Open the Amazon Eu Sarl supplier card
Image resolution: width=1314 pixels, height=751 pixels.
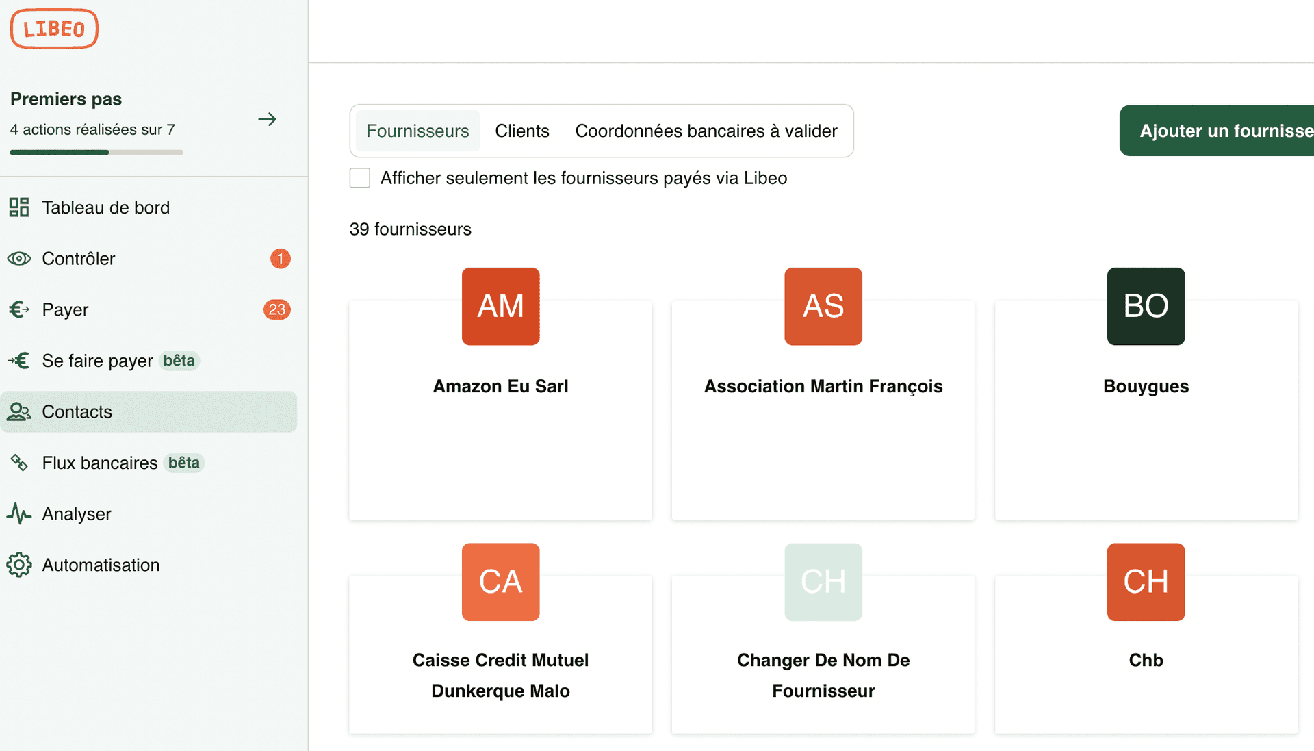[x=500, y=424]
